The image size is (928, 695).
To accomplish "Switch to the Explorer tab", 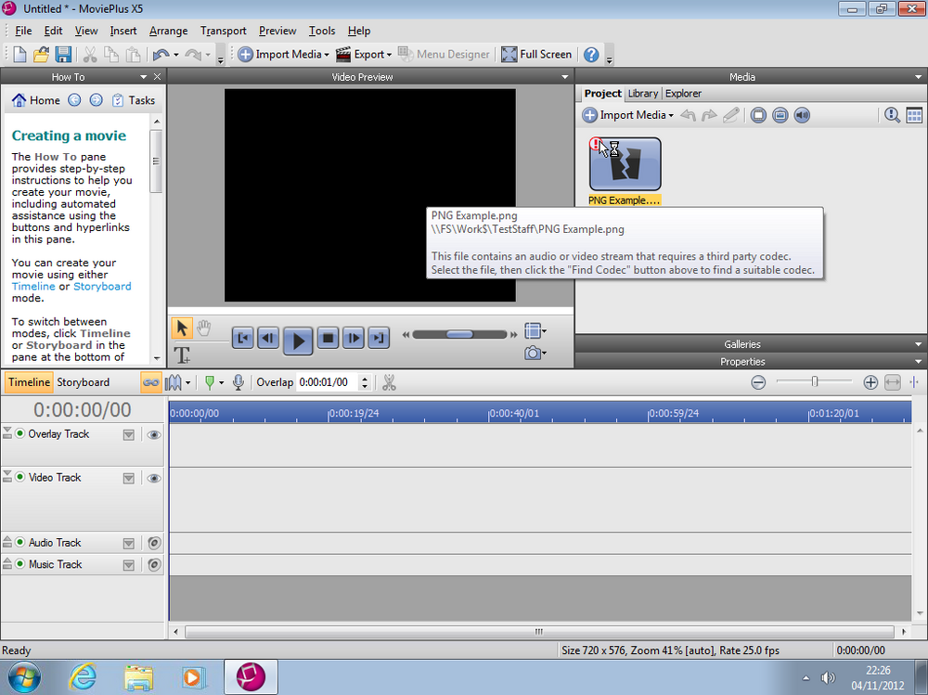I will tap(683, 94).
